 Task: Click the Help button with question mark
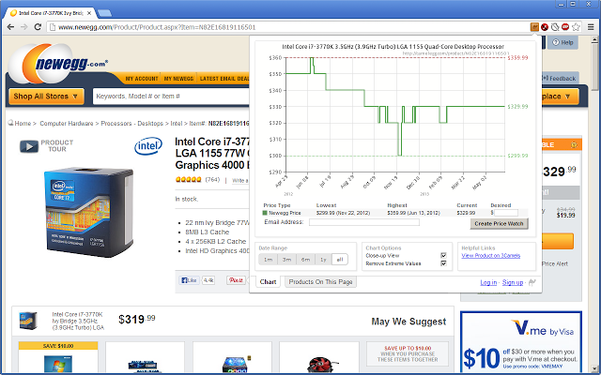click(x=562, y=42)
